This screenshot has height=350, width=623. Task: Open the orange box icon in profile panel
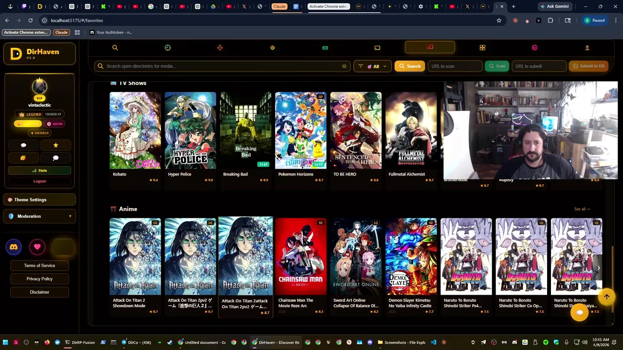tap(23, 158)
